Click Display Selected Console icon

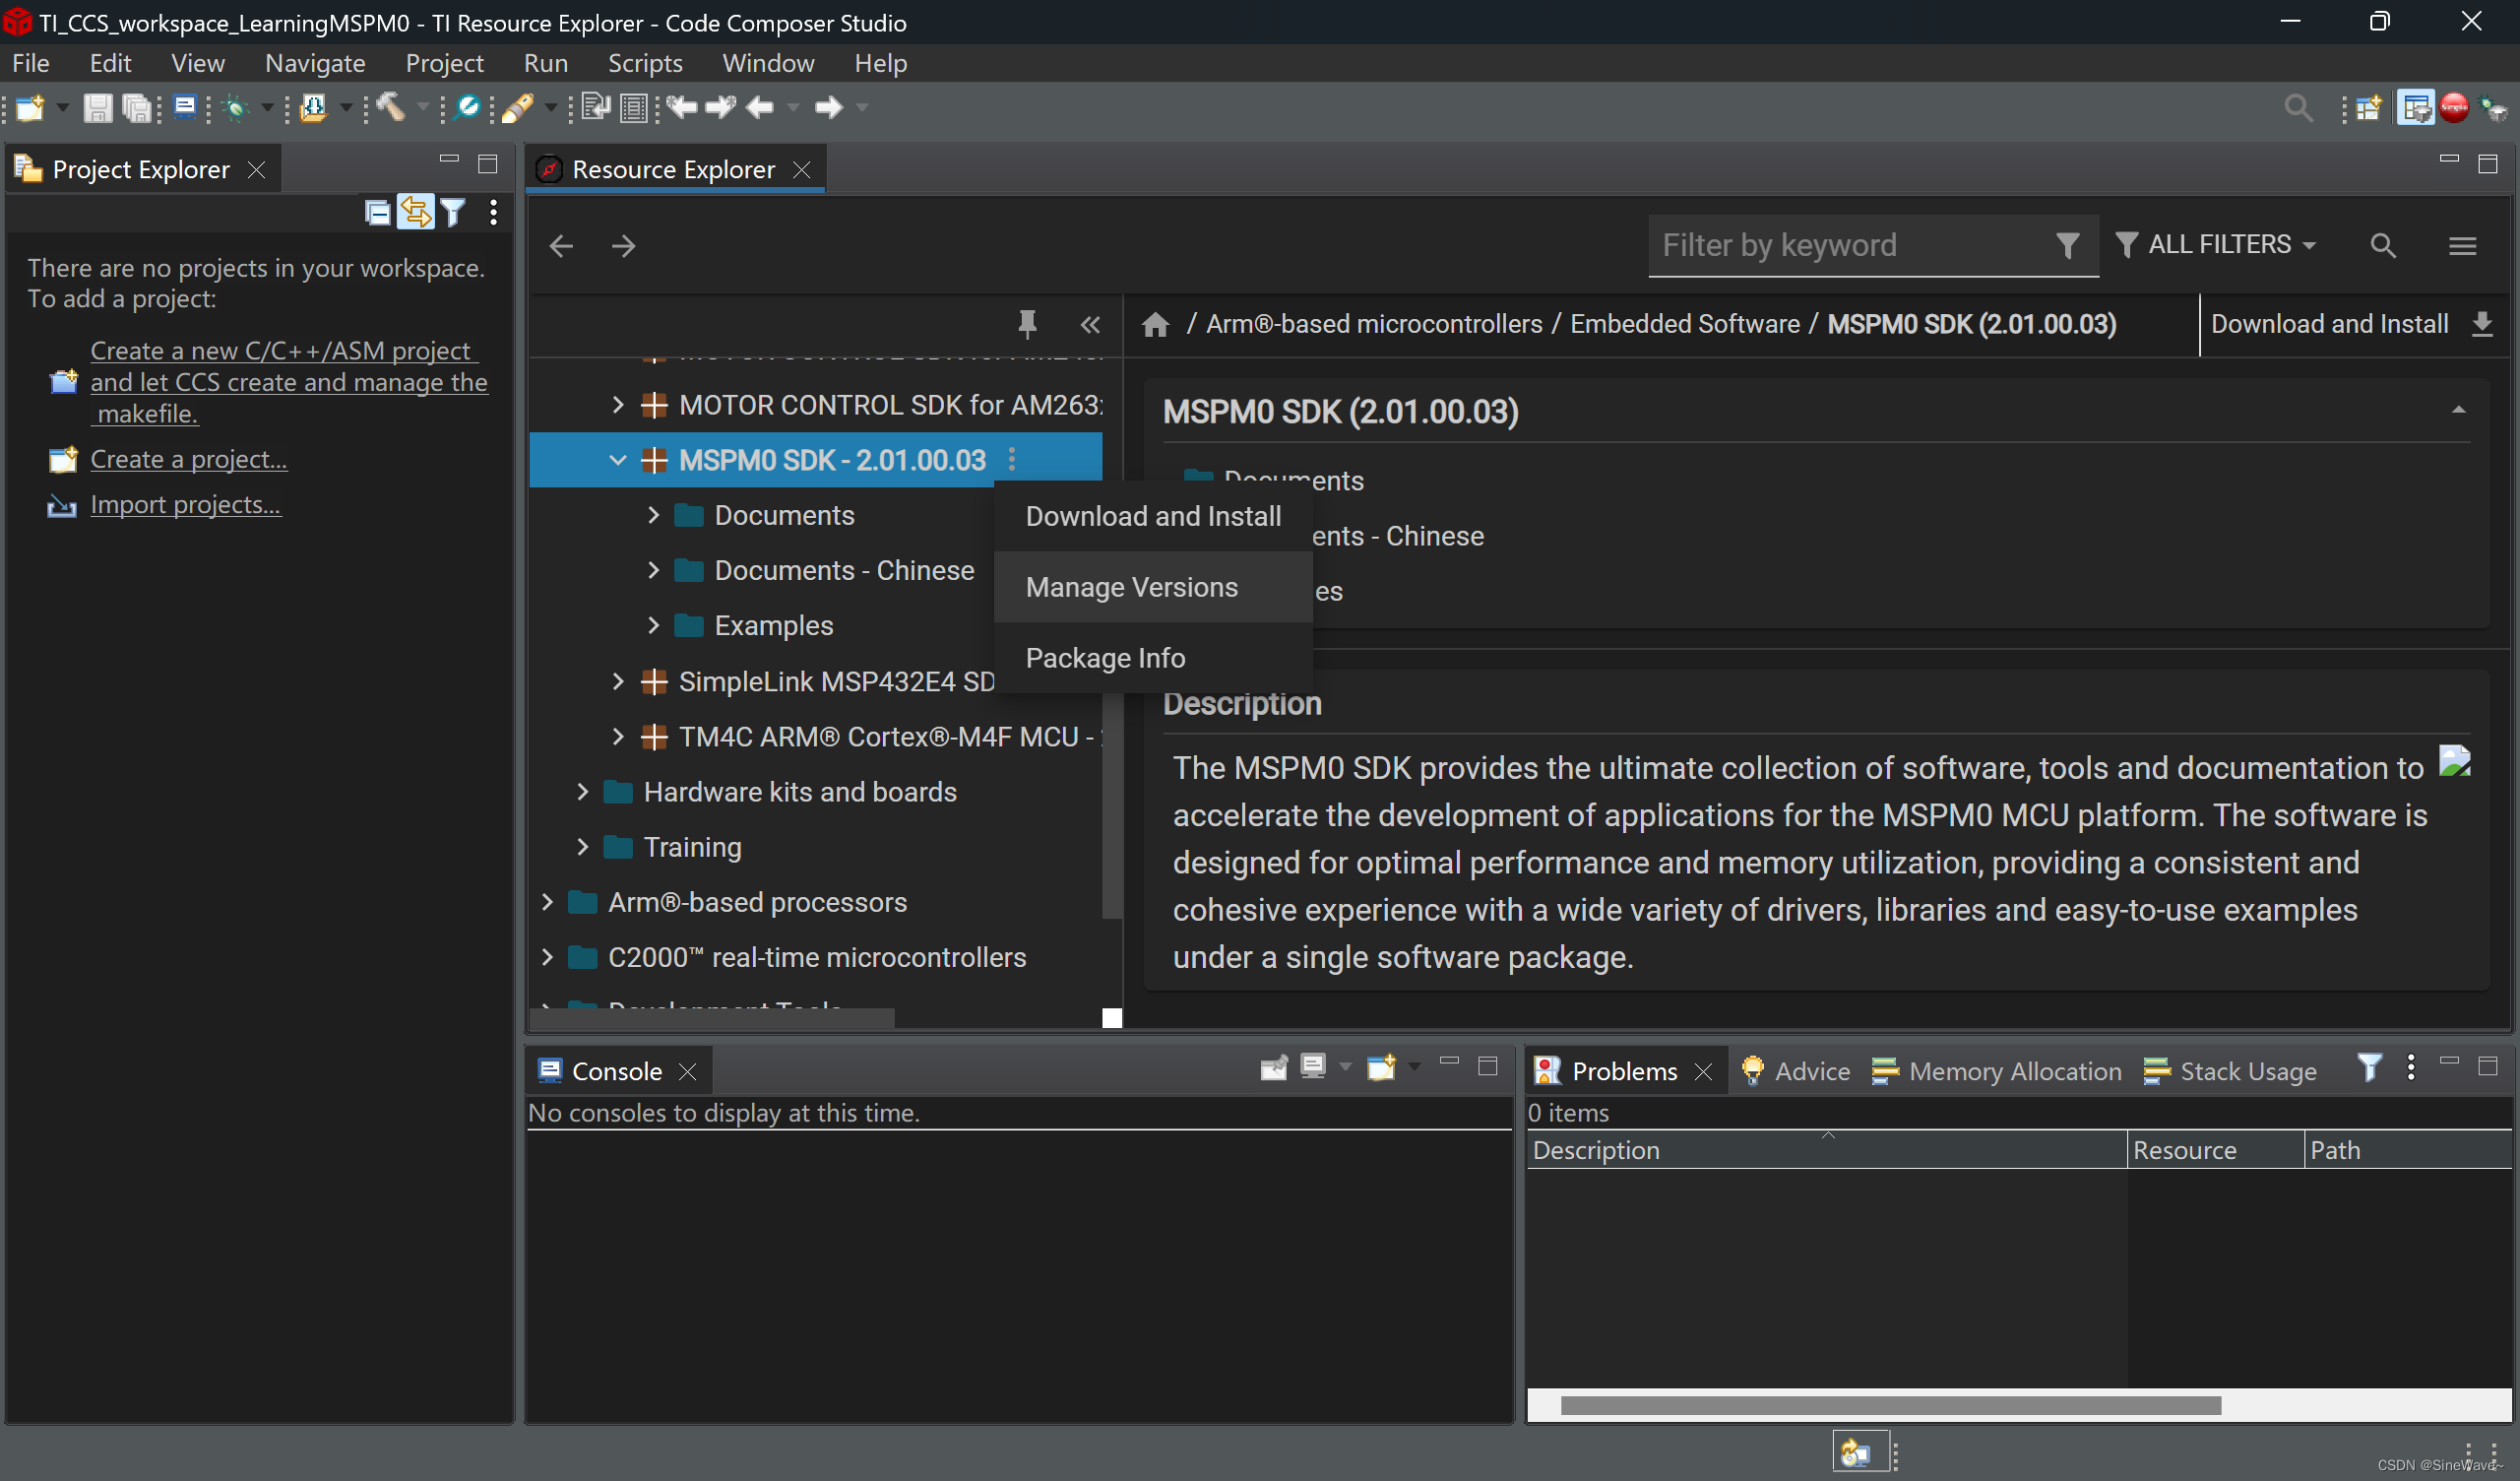pyautogui.click(x=1313, y=1066)
